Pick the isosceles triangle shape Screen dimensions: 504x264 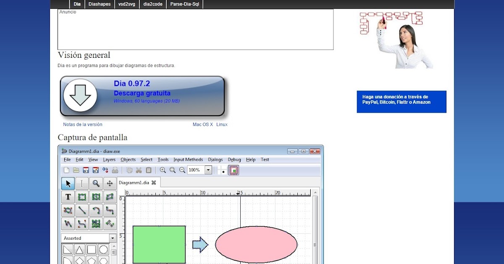tap(79, 250)
